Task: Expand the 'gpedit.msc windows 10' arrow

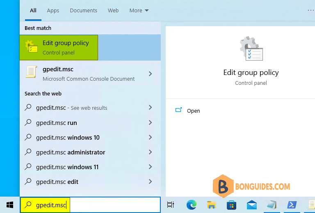Action: (x=150, y=137)
